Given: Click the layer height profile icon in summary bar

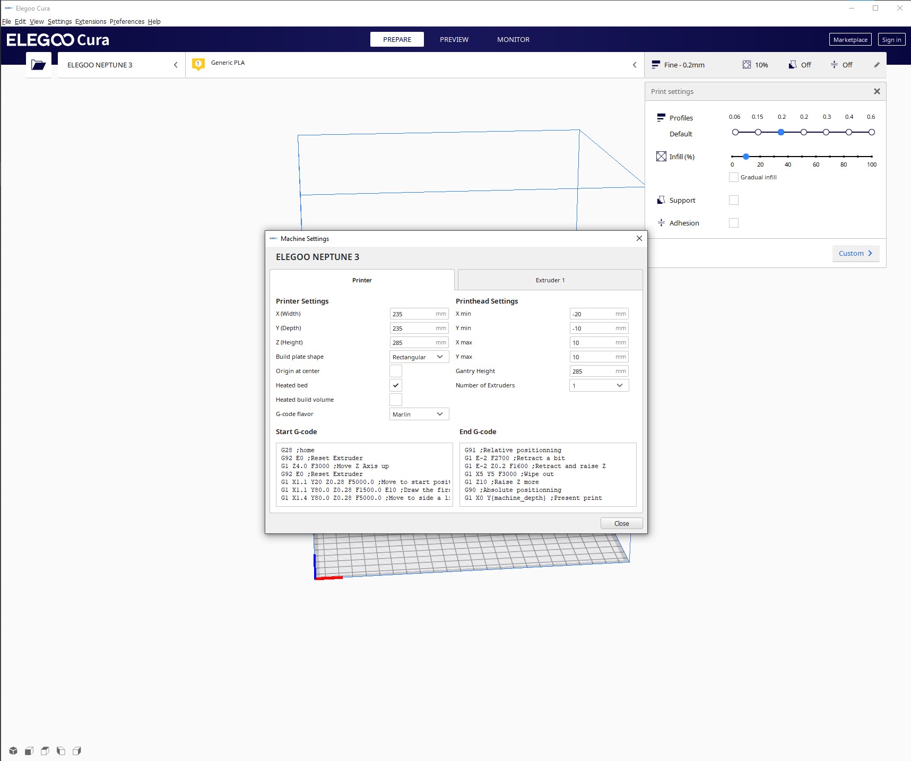Looking at the screenshot, I should click(x=656, y=65).
